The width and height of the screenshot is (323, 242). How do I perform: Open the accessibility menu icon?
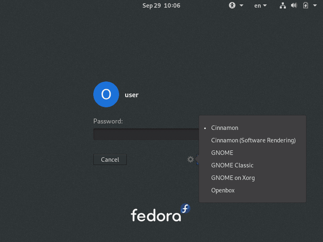pyautogui.click(x=232, y=5)
